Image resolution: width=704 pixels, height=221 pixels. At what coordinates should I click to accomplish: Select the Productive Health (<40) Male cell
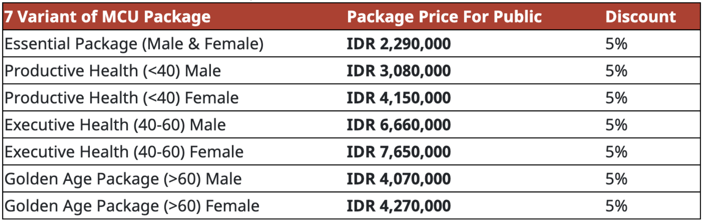click(113, 71)
